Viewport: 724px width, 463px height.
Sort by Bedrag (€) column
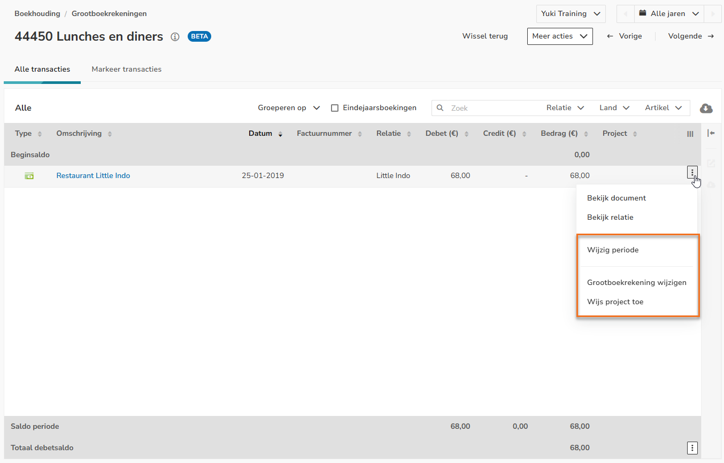564,134
